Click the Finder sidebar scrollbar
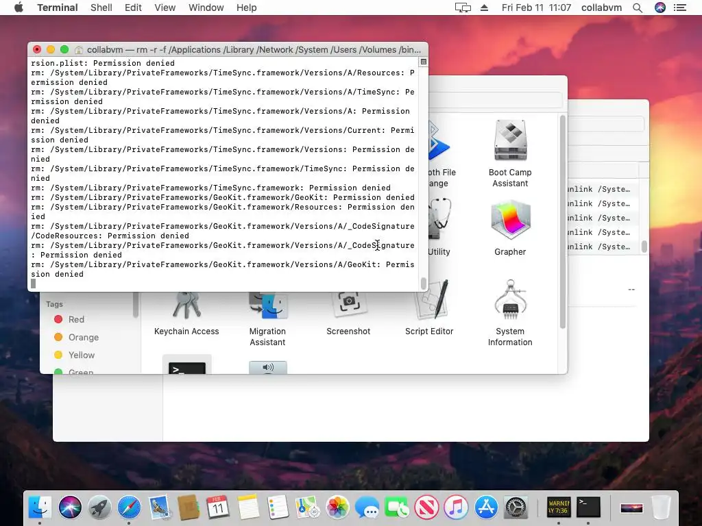Viewport: 702px width, 526px height. click(x=135, y=304)
